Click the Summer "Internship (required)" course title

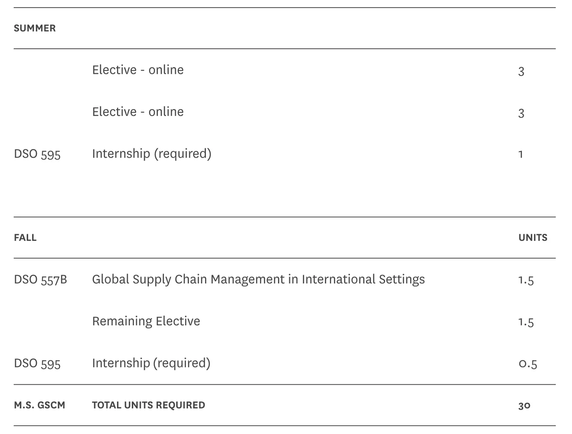151,154
